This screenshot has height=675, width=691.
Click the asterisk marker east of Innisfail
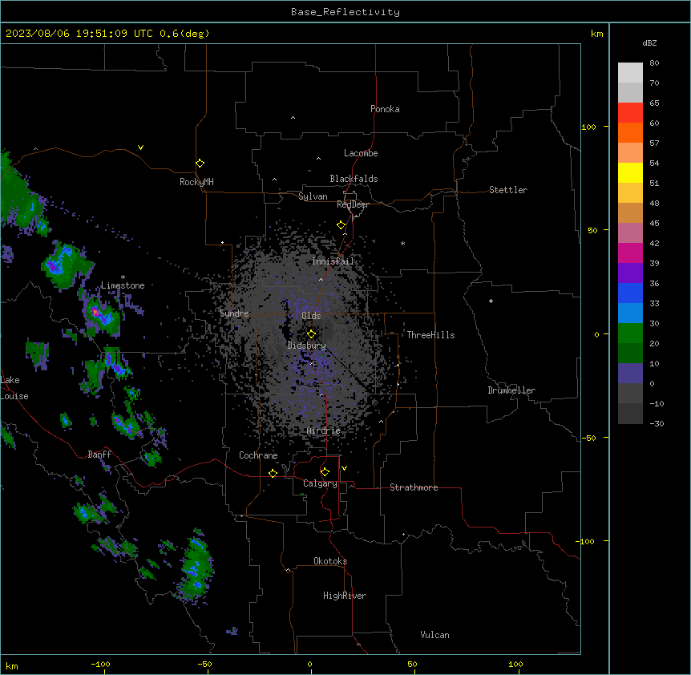(402, 243)
